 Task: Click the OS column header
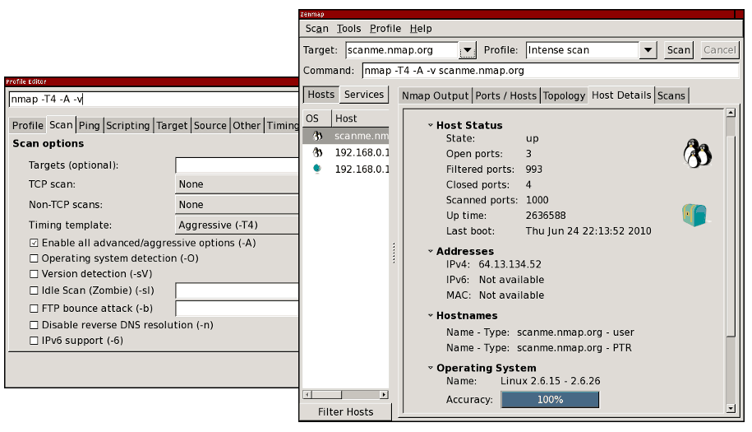(316, 118)
